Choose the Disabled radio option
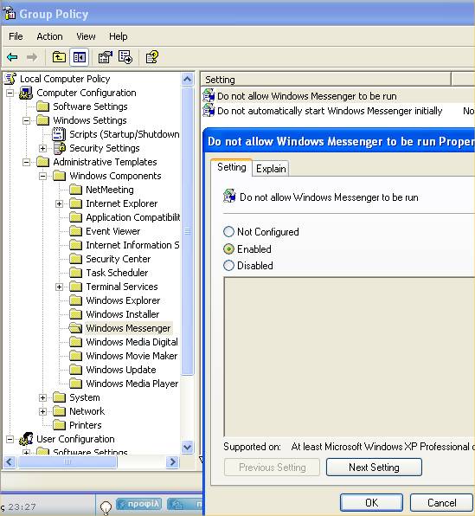This screenshot has width=475, height=516. point(228,265)
